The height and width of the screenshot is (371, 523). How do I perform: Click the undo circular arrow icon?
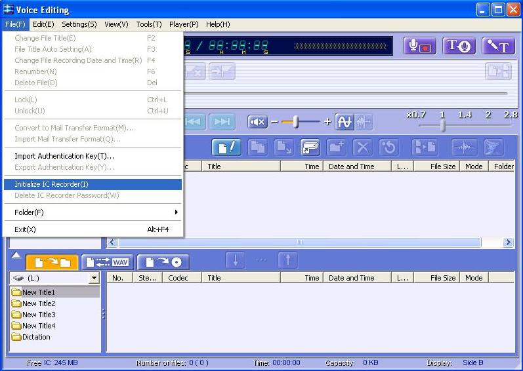point(389,147)
